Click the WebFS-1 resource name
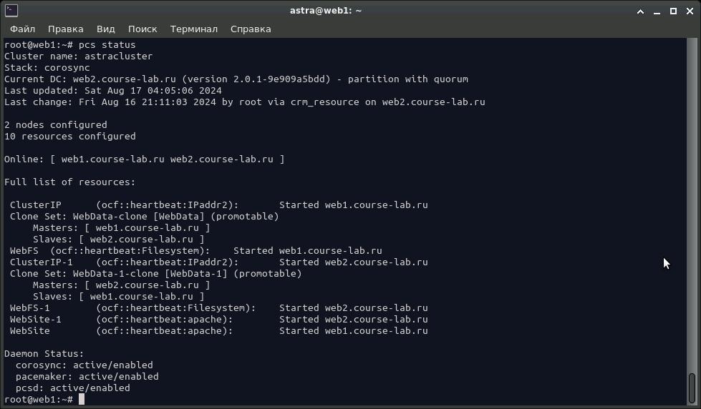The width and height of the screenshot is (701, 409). tap(29, 307)
